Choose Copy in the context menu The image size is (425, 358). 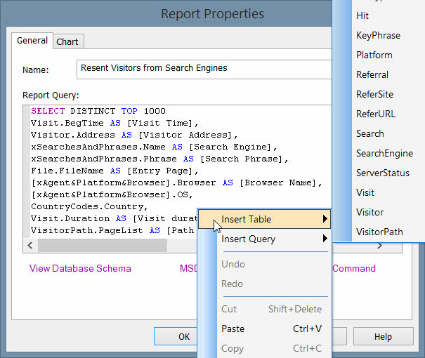coord(264,348)
